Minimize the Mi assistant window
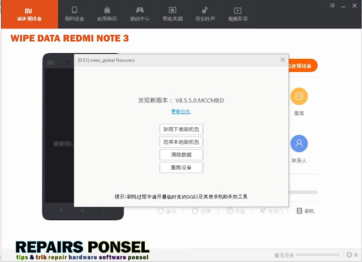Image resolution: width=362 pixels, height=262 pixels. pos(343,6)
